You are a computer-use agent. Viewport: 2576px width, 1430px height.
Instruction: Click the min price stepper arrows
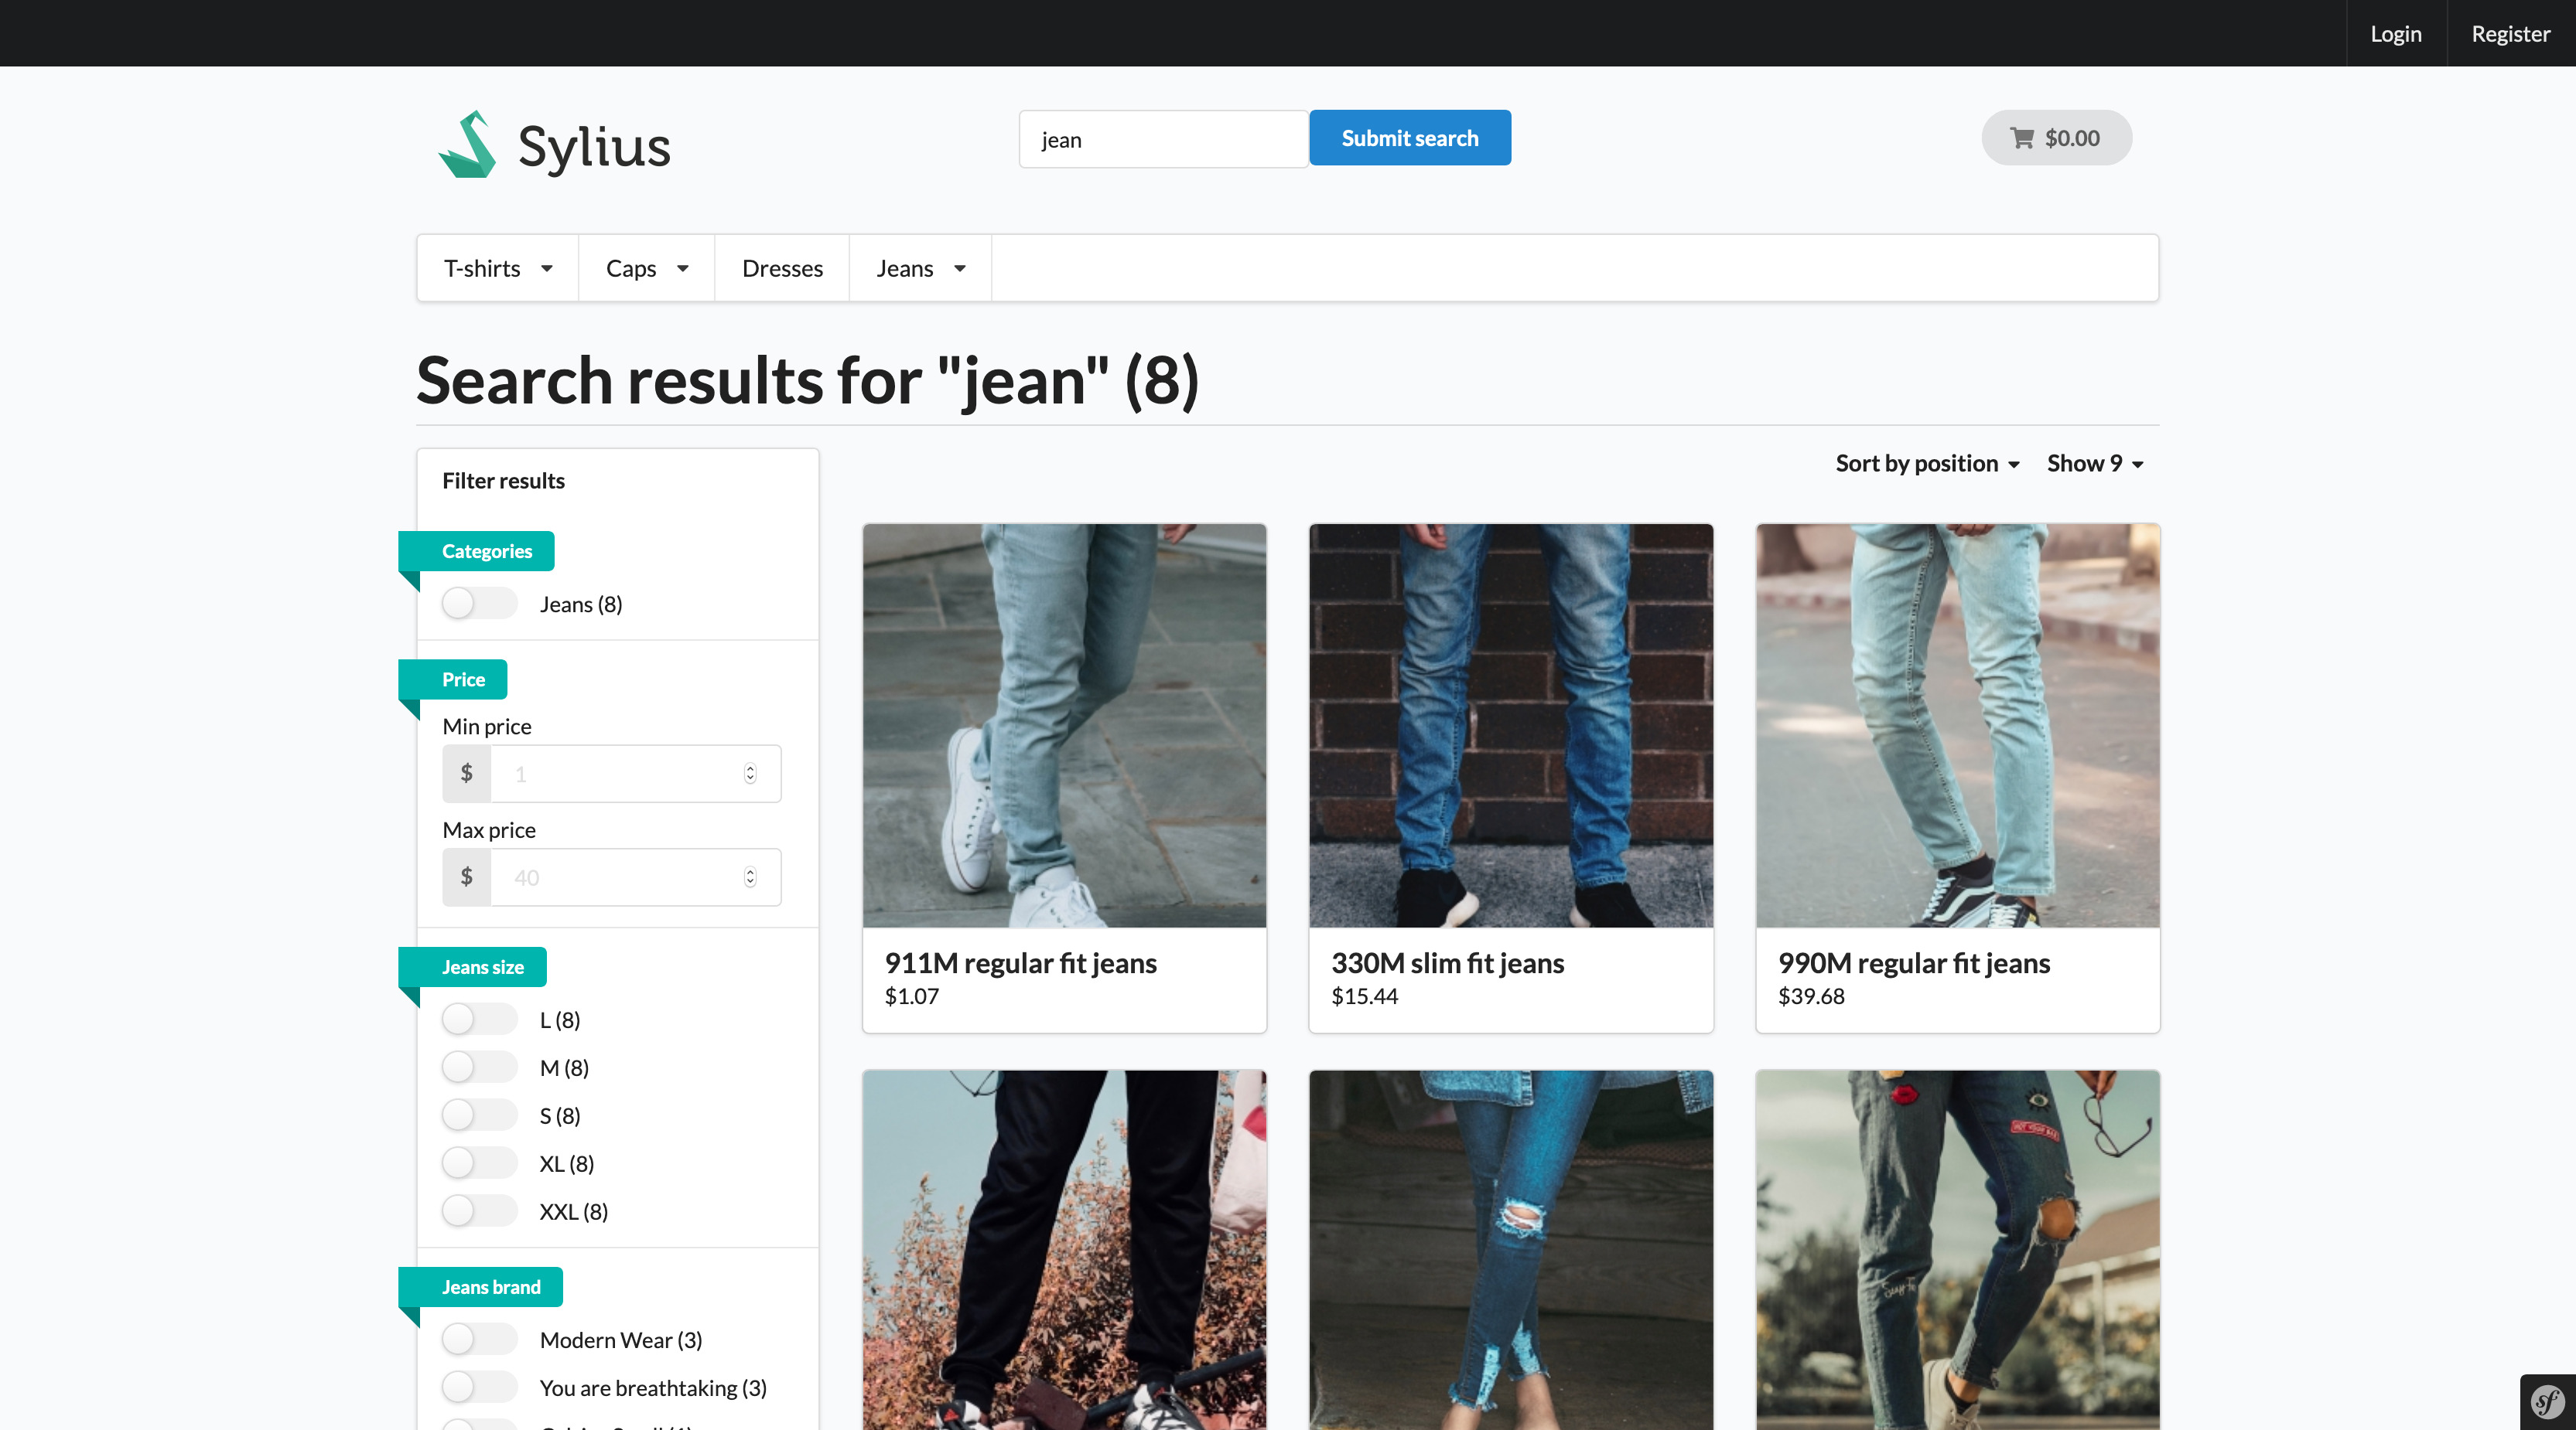[750, 774]
